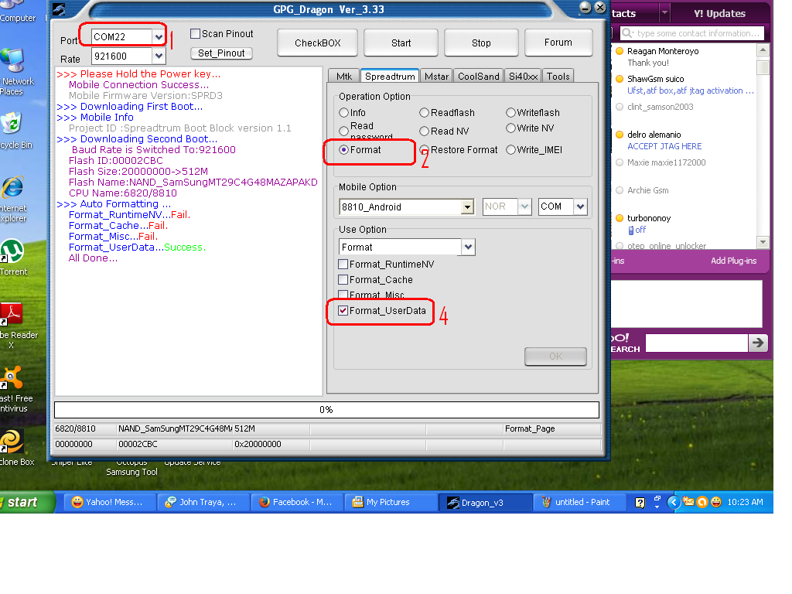Show hidden tray icons with the chevron
792x594 pixels.
coord(673,502)
